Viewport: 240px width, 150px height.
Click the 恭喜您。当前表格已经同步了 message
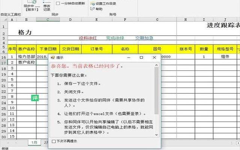pyautogui.click(x=87, y=66)
